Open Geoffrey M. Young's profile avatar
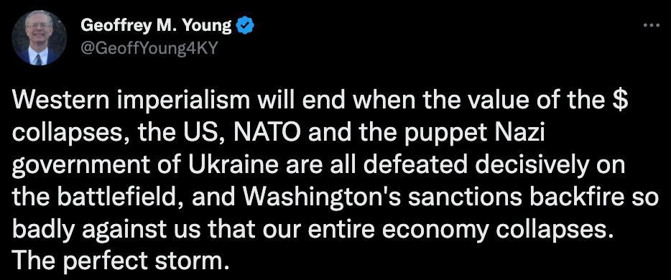 tap(40, 37)
